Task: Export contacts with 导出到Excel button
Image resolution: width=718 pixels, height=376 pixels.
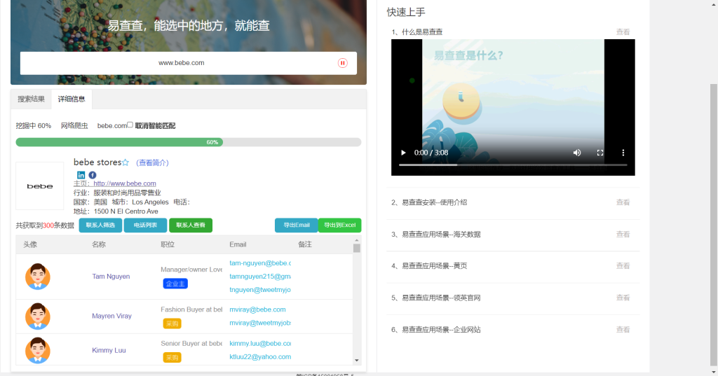Action: click(339, 225)
